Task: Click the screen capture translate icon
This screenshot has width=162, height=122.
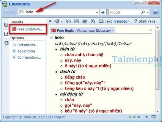Action: [x=154, y=117]
